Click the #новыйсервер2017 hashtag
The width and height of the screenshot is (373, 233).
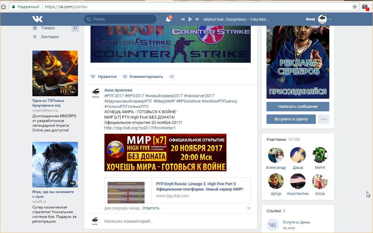coord(164,96)
